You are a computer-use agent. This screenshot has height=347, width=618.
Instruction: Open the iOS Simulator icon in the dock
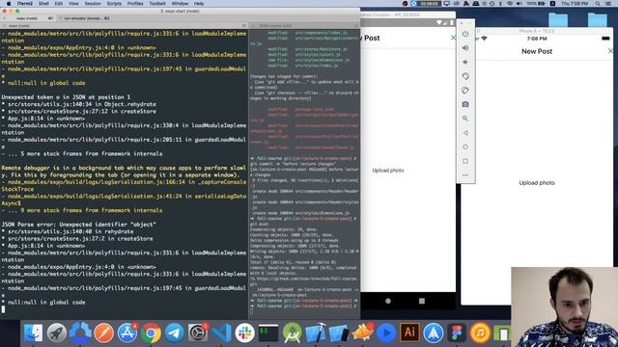coord(339,333)
